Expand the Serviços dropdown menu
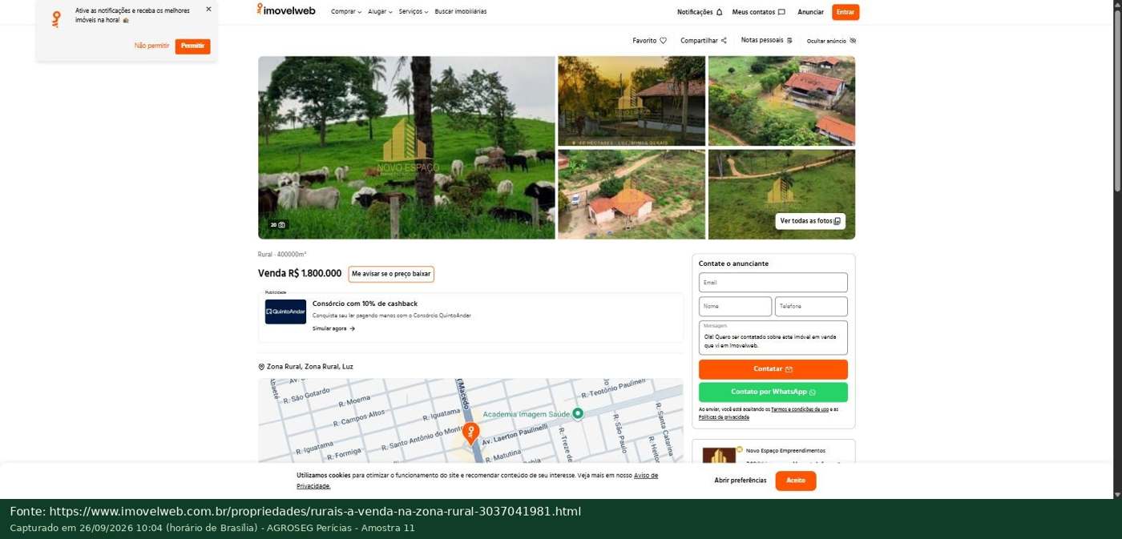Image resolution: width=1122 pixels, height=539 pixels. [x=414, y=12]
